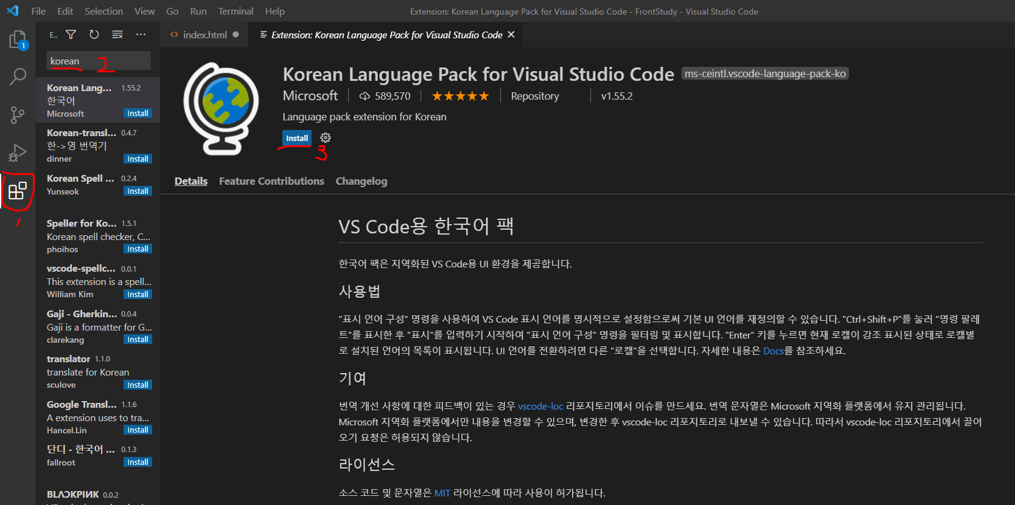Install translator extension by sculove
Viewport: 1015px width, 505px height.
point(138,385)
